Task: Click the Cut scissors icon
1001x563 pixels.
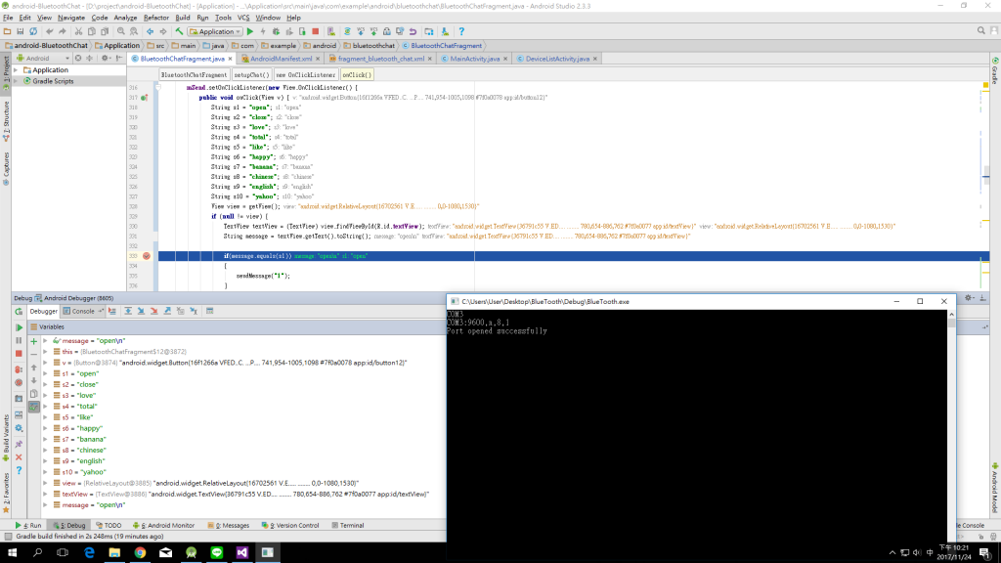Action: click(78, 31)
